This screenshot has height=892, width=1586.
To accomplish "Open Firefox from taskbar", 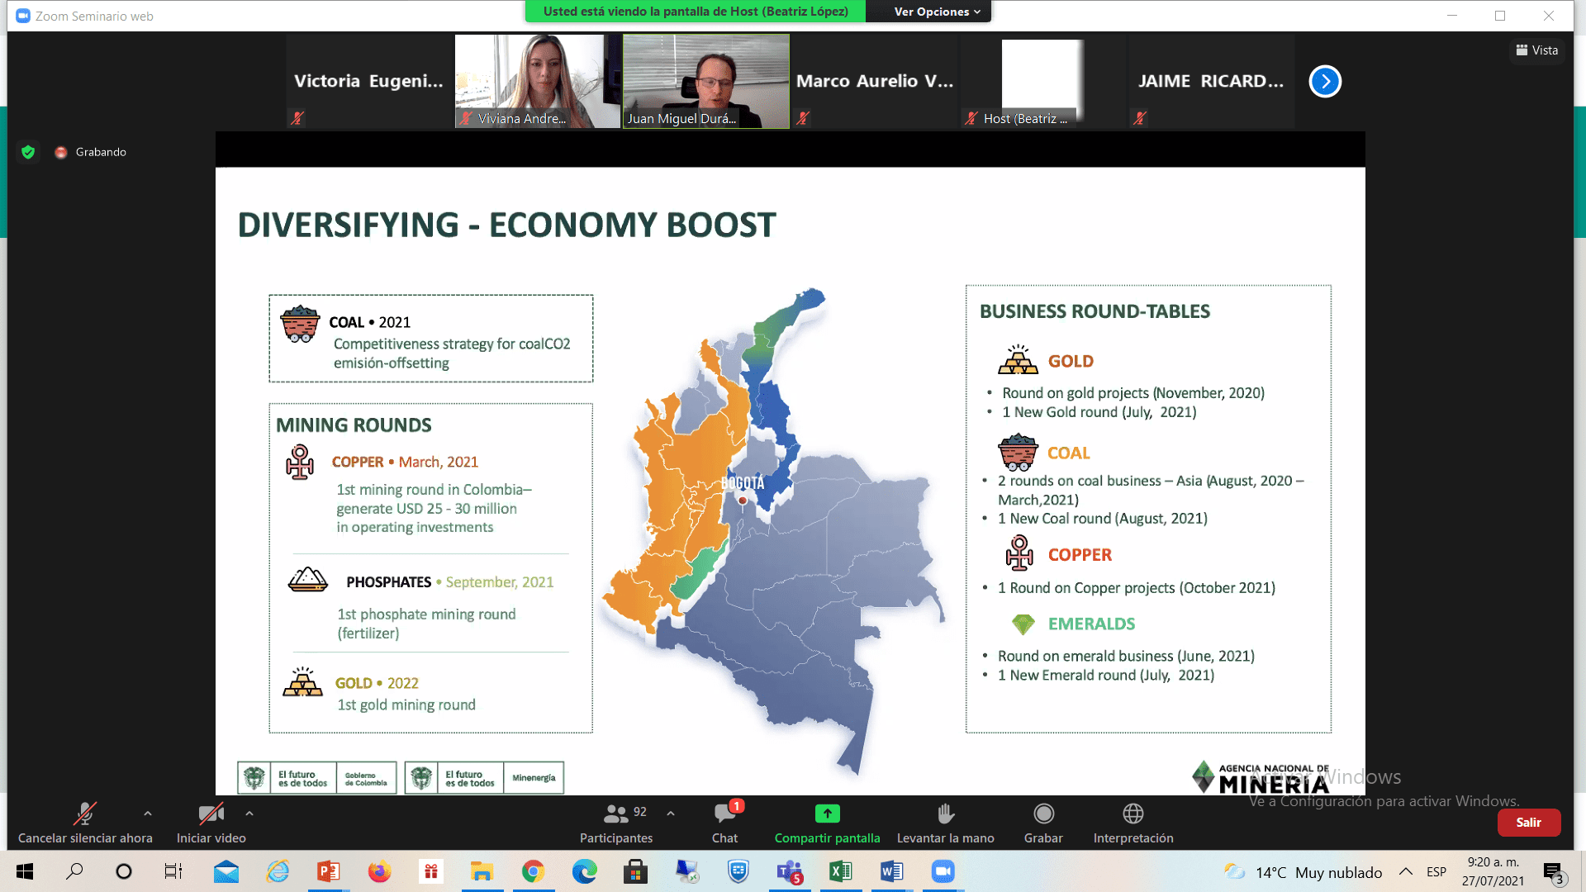I will click(379, 871).
